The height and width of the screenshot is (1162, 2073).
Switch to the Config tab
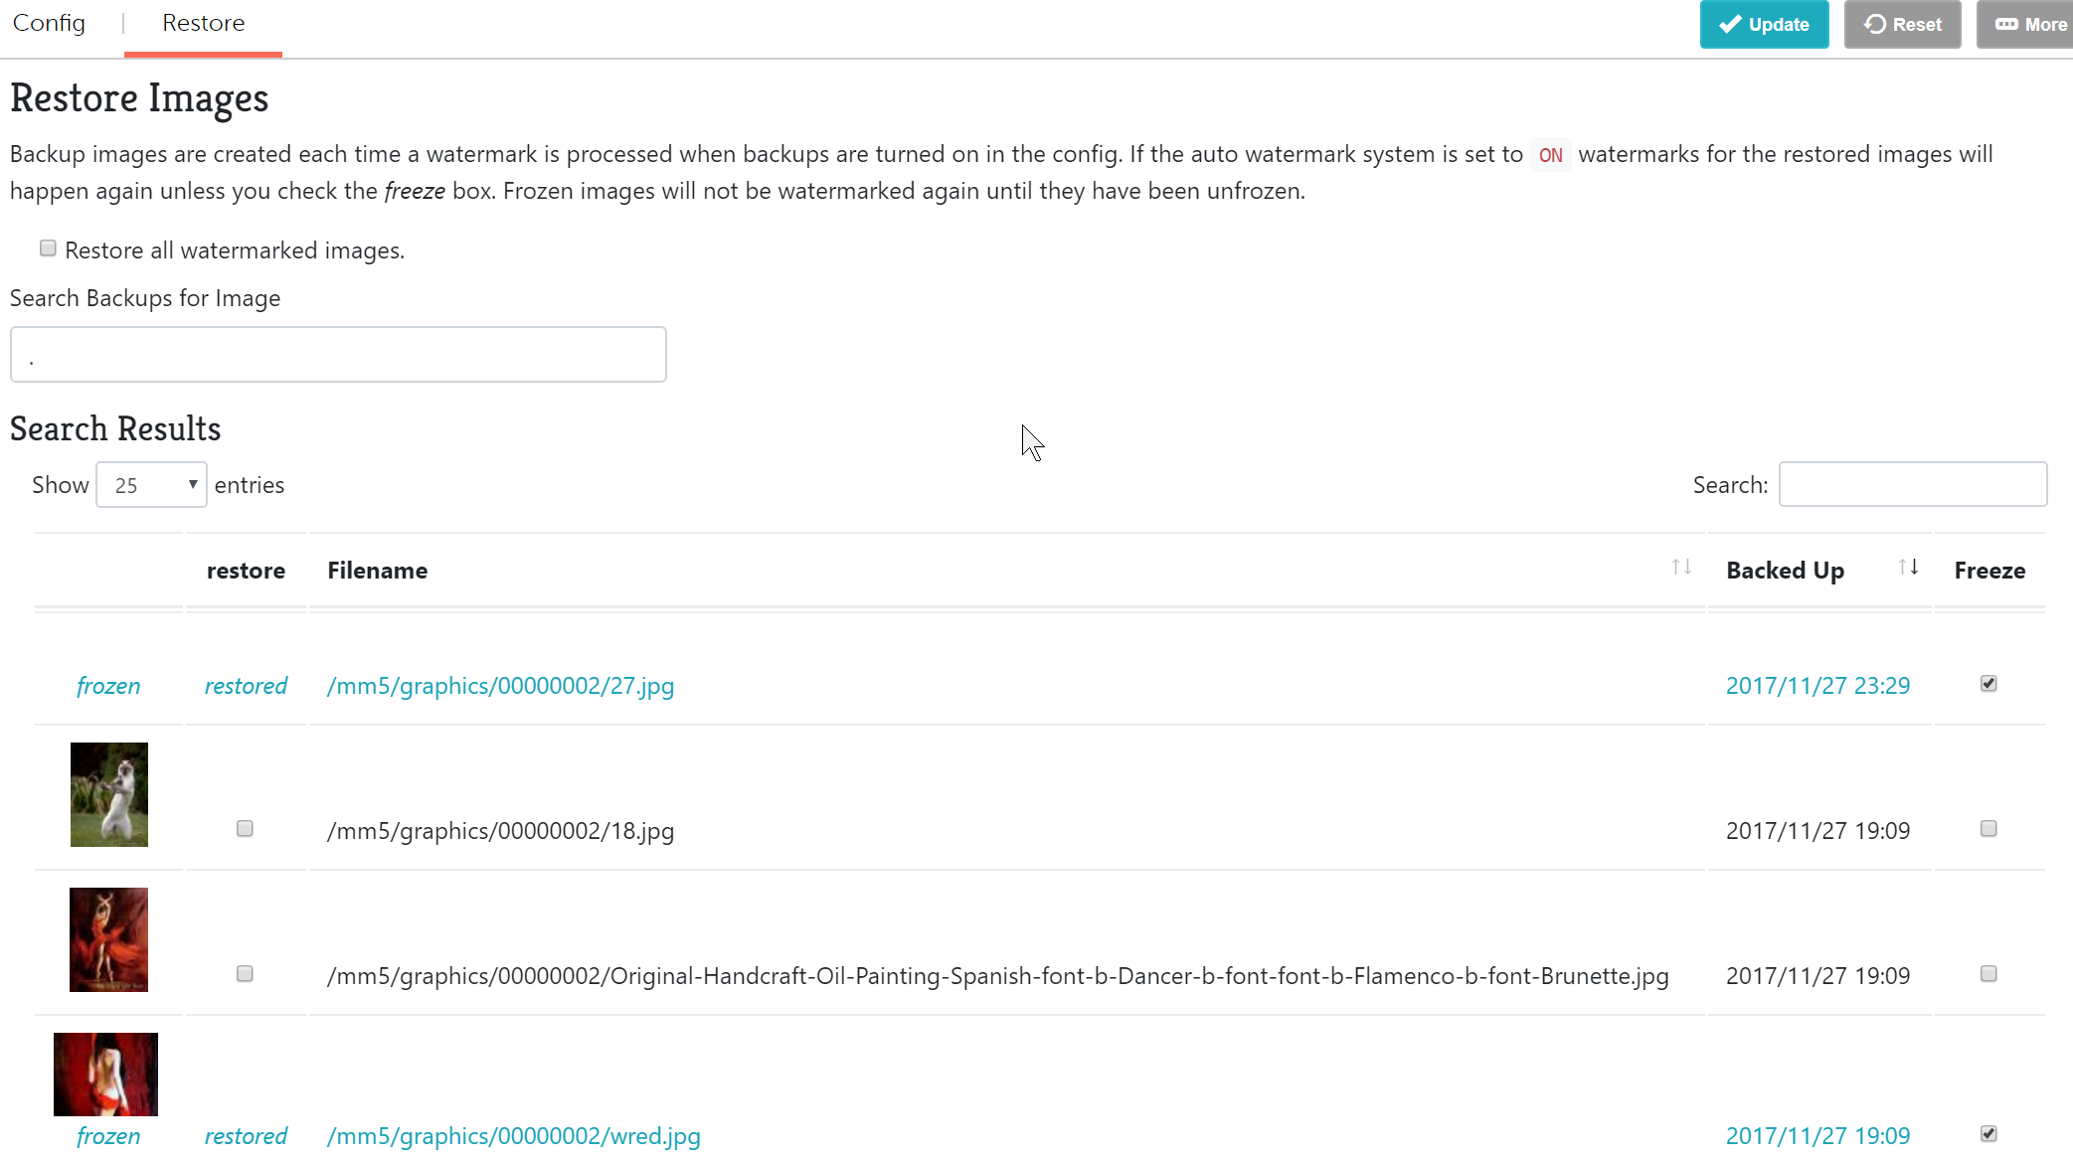point(49,23)
